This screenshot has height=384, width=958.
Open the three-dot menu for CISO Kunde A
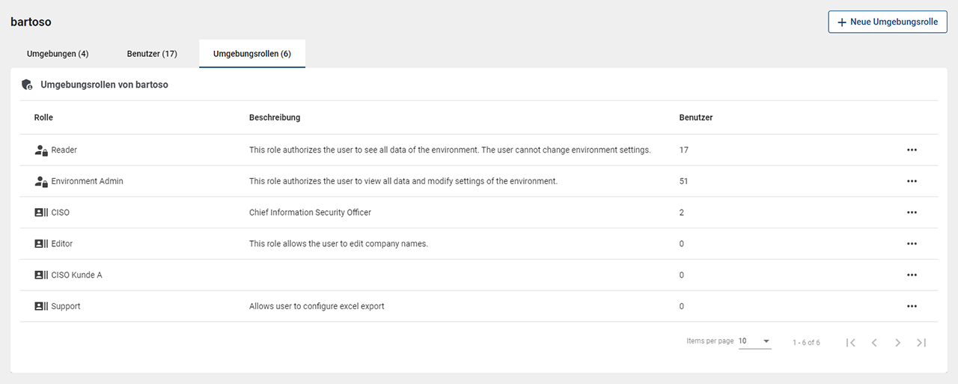click(x=911, y=275)
